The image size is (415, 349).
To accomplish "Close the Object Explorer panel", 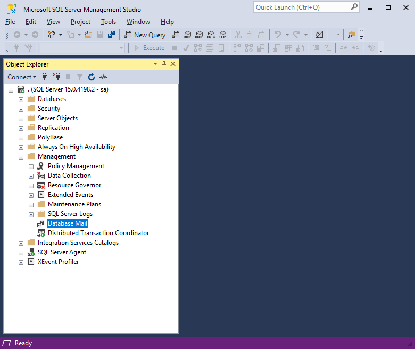I will tap(173, 64).
